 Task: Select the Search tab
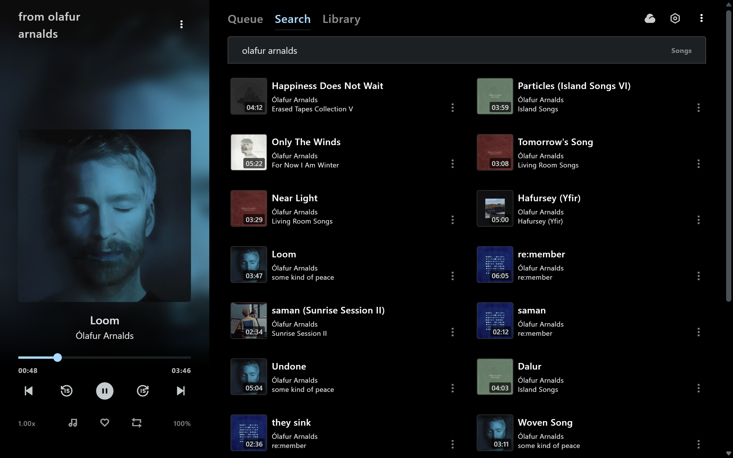(x=293, y=19)
